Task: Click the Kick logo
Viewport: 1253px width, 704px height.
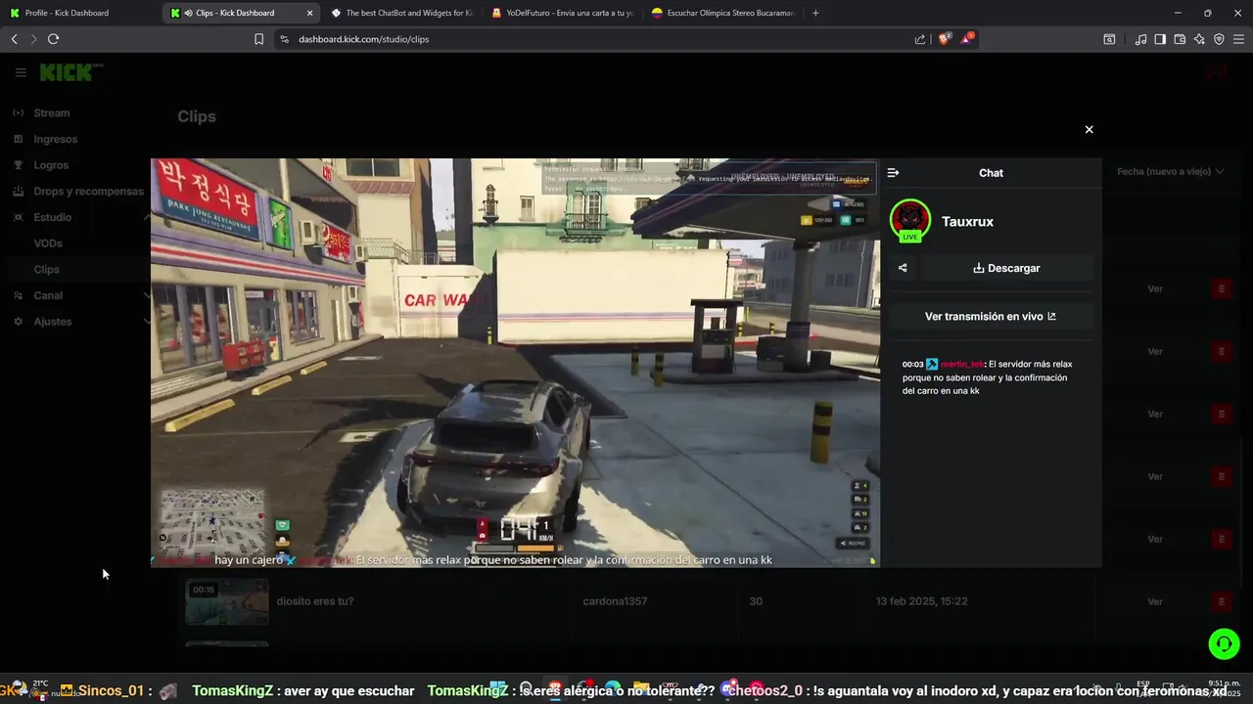Action: (x=70, y=72)
